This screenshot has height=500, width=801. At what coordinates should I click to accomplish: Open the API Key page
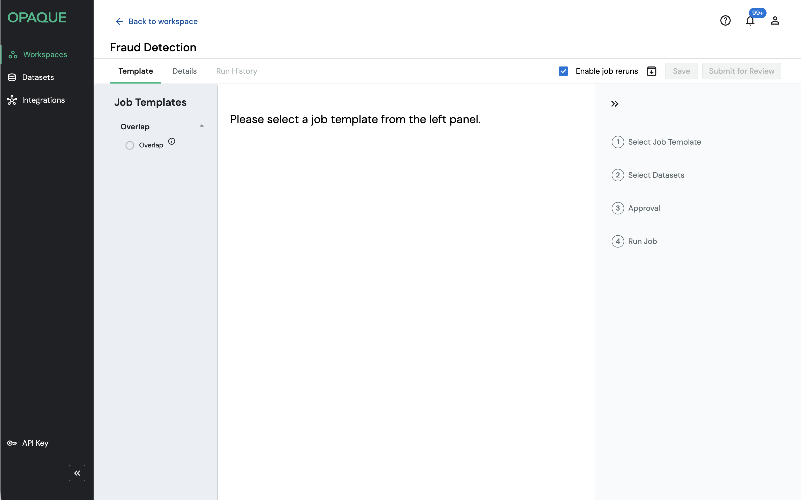(35, 443)
